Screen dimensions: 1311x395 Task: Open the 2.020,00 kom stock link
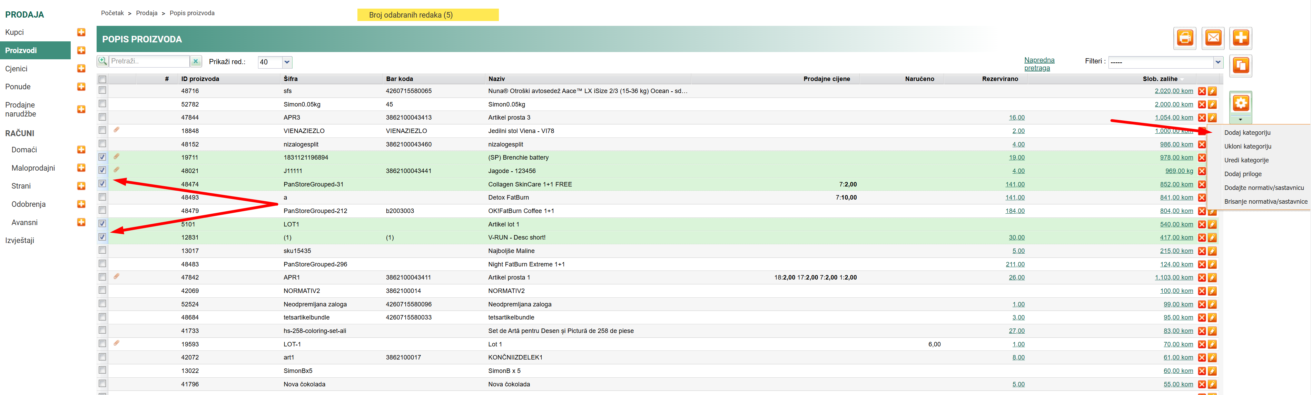coord(1174,91)
